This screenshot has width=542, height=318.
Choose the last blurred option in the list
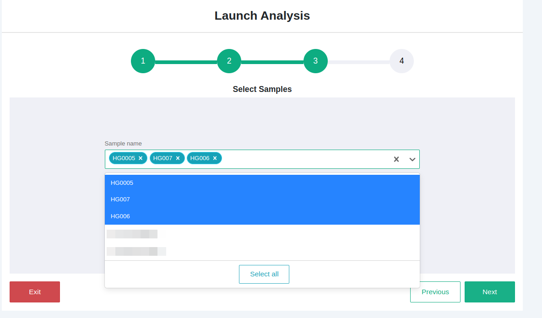click(262, 251)
